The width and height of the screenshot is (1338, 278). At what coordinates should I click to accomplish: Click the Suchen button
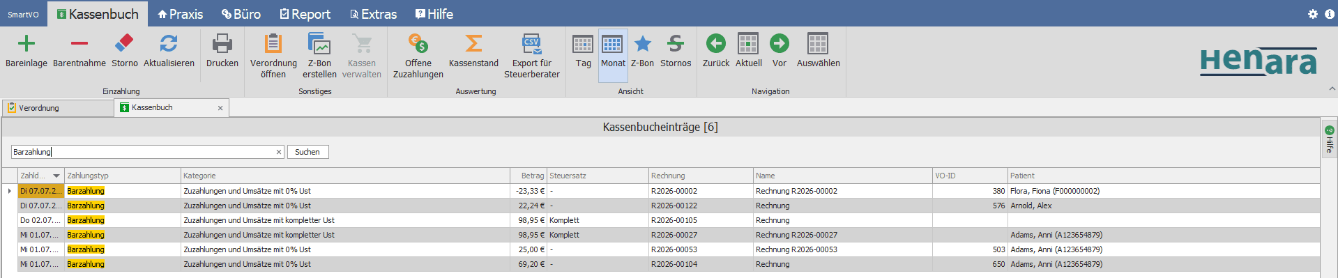click(307, 152)
